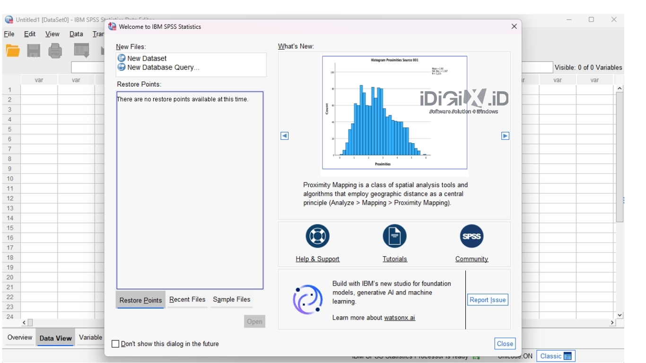Click the Report Issue button
646x363 pixels.
488,300
